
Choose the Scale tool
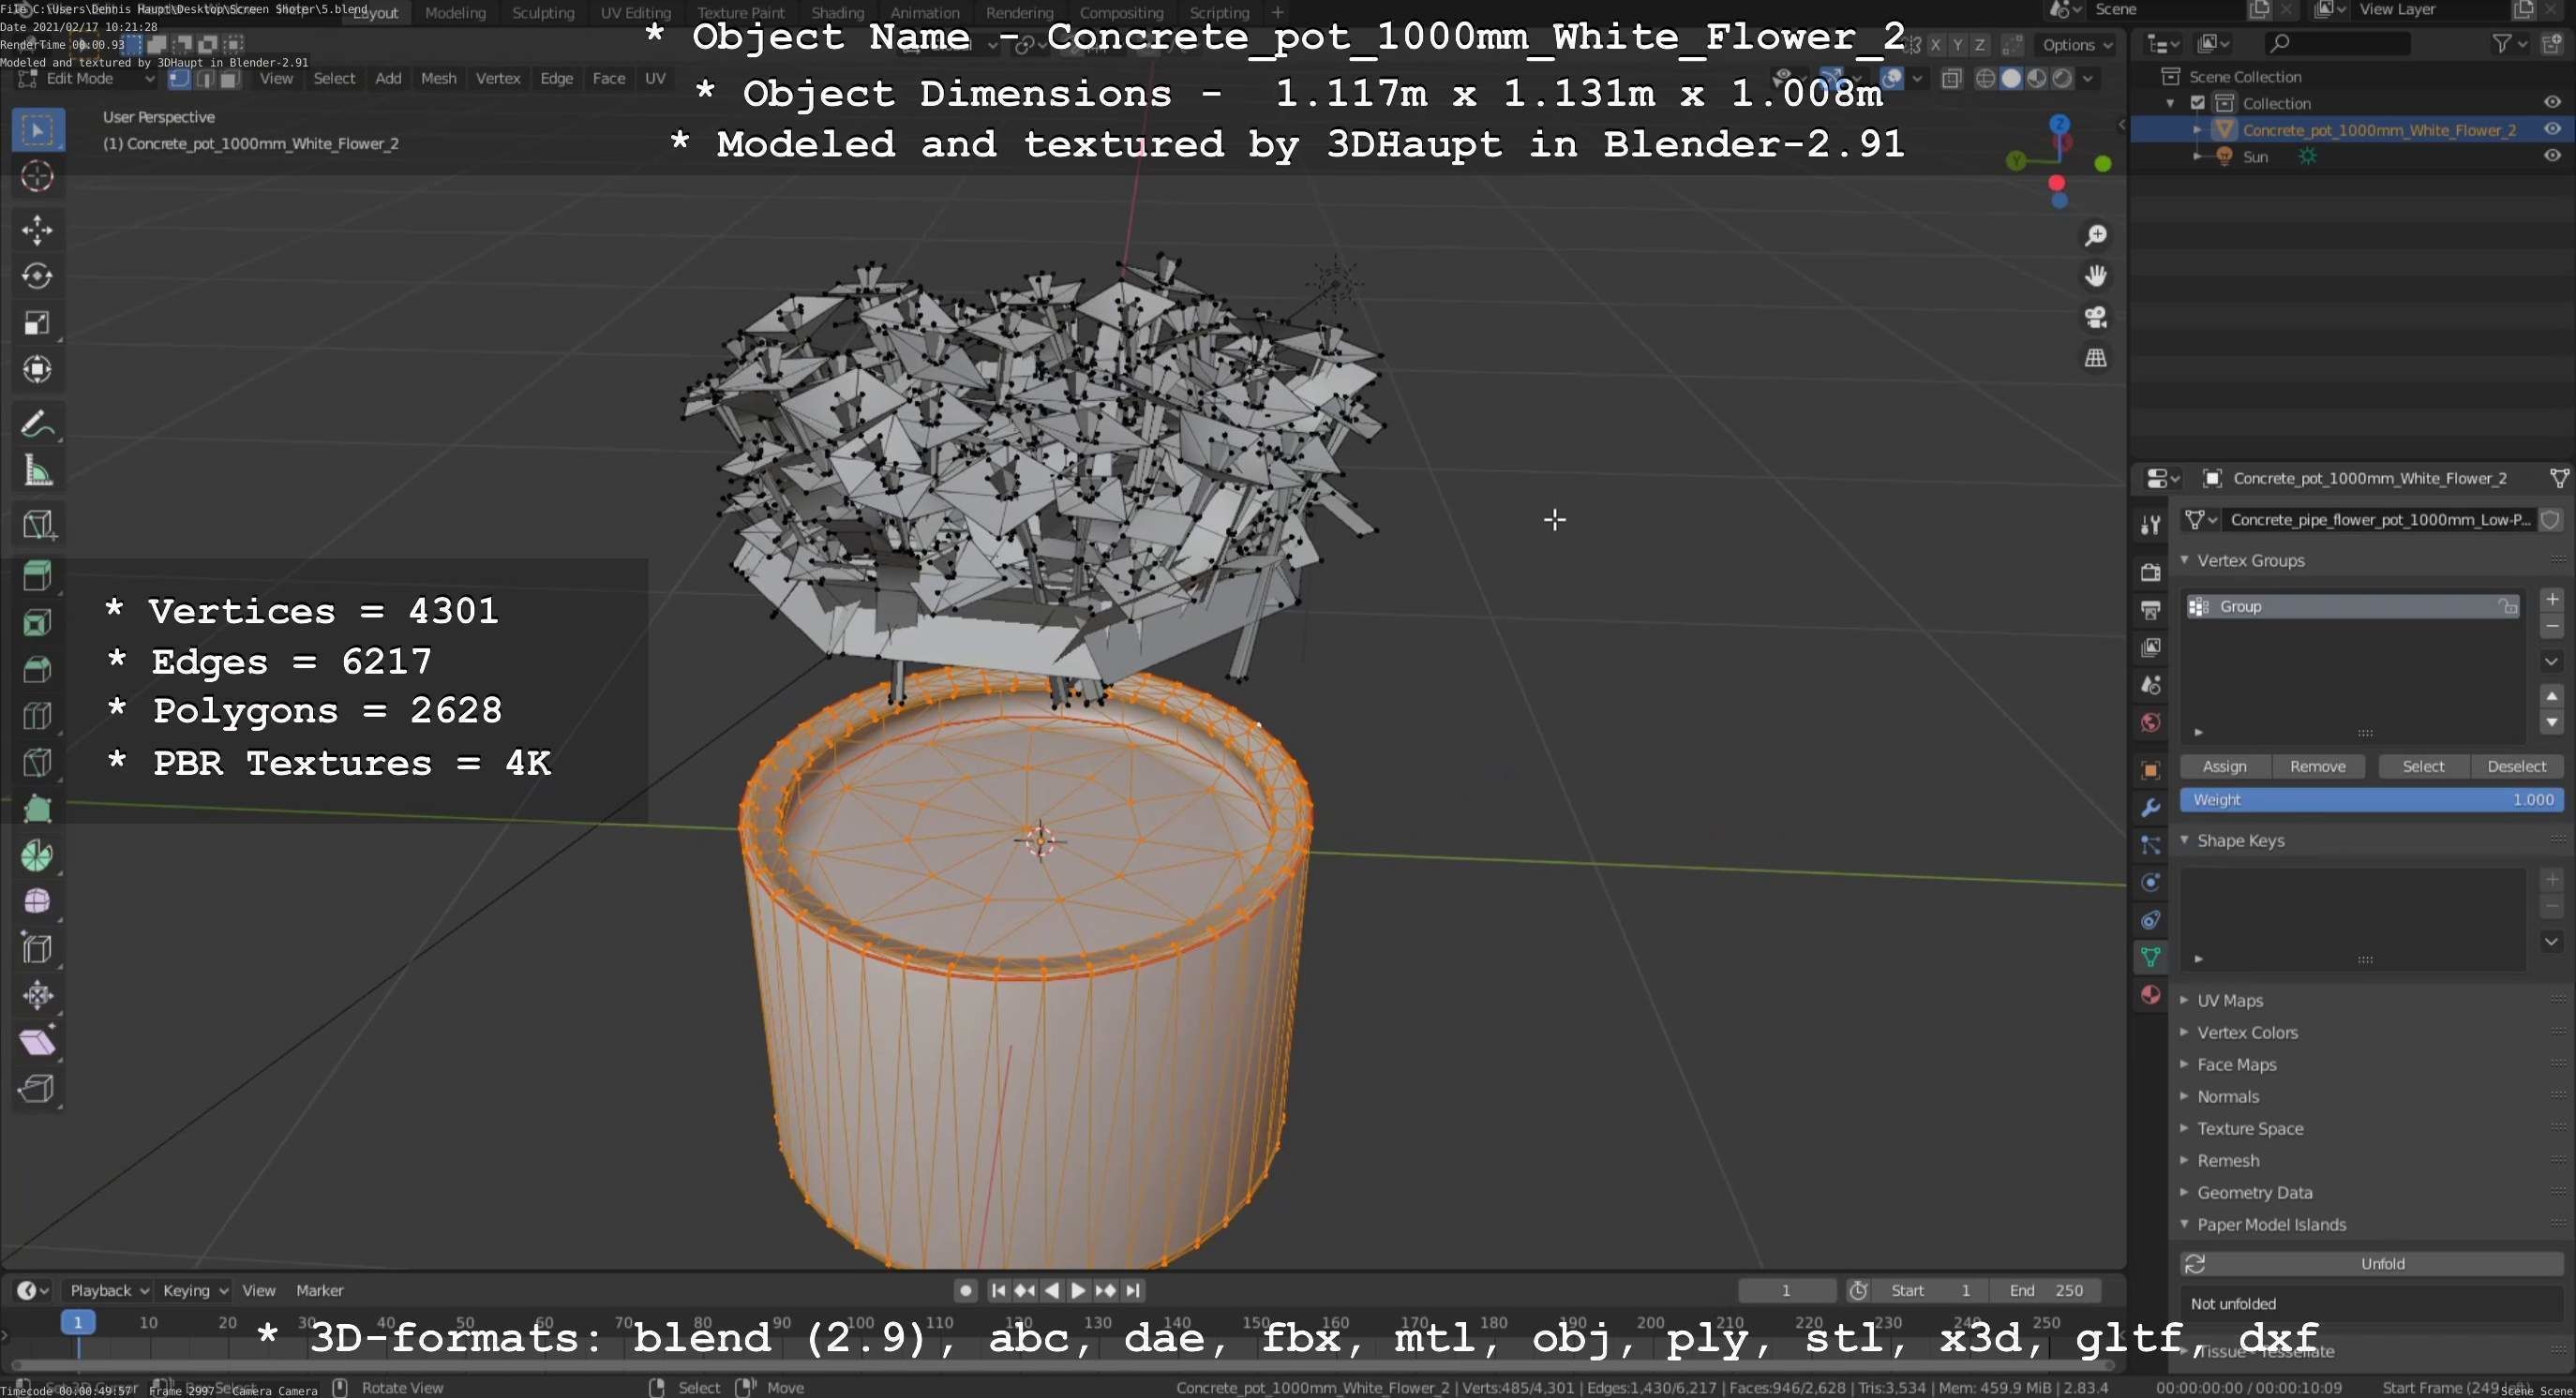[x=38, y=324]
